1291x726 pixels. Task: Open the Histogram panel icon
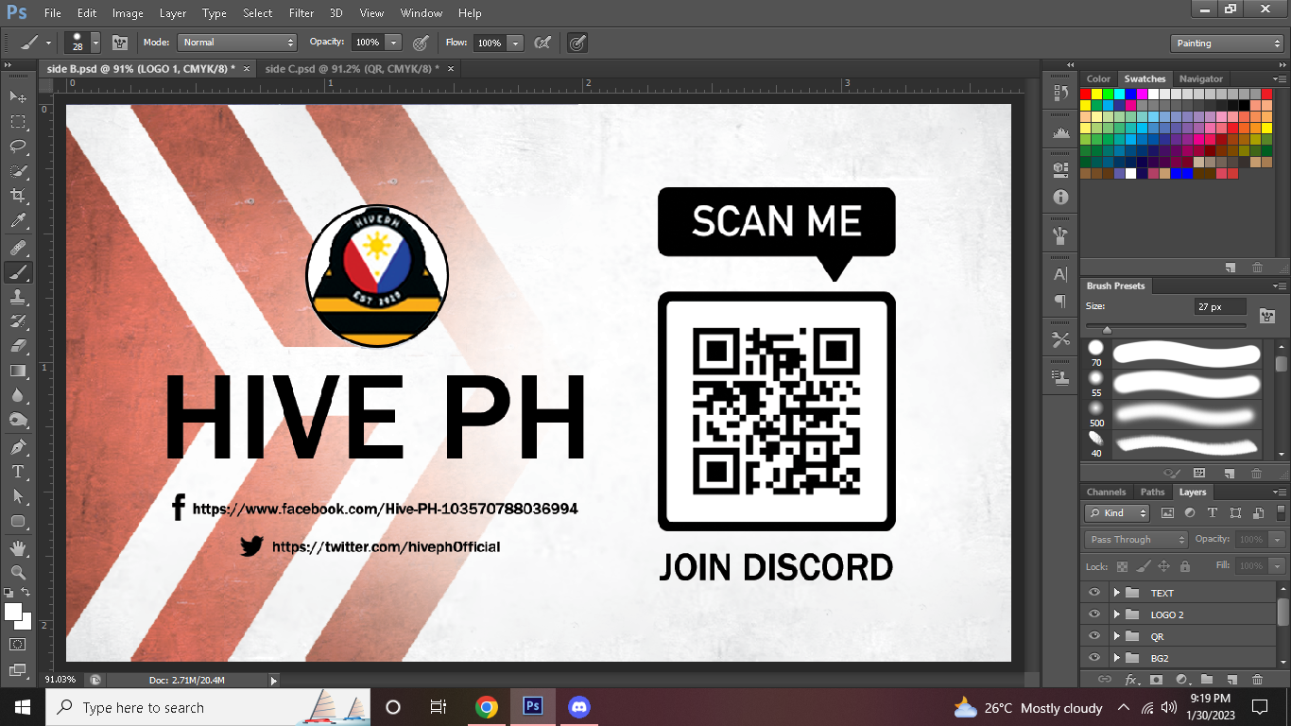pos(1059,132)
